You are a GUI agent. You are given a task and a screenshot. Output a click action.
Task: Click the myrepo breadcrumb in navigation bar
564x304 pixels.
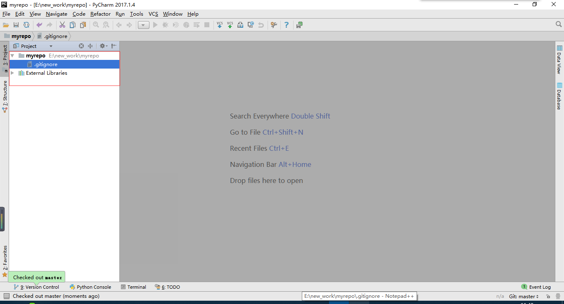point(17,36)
